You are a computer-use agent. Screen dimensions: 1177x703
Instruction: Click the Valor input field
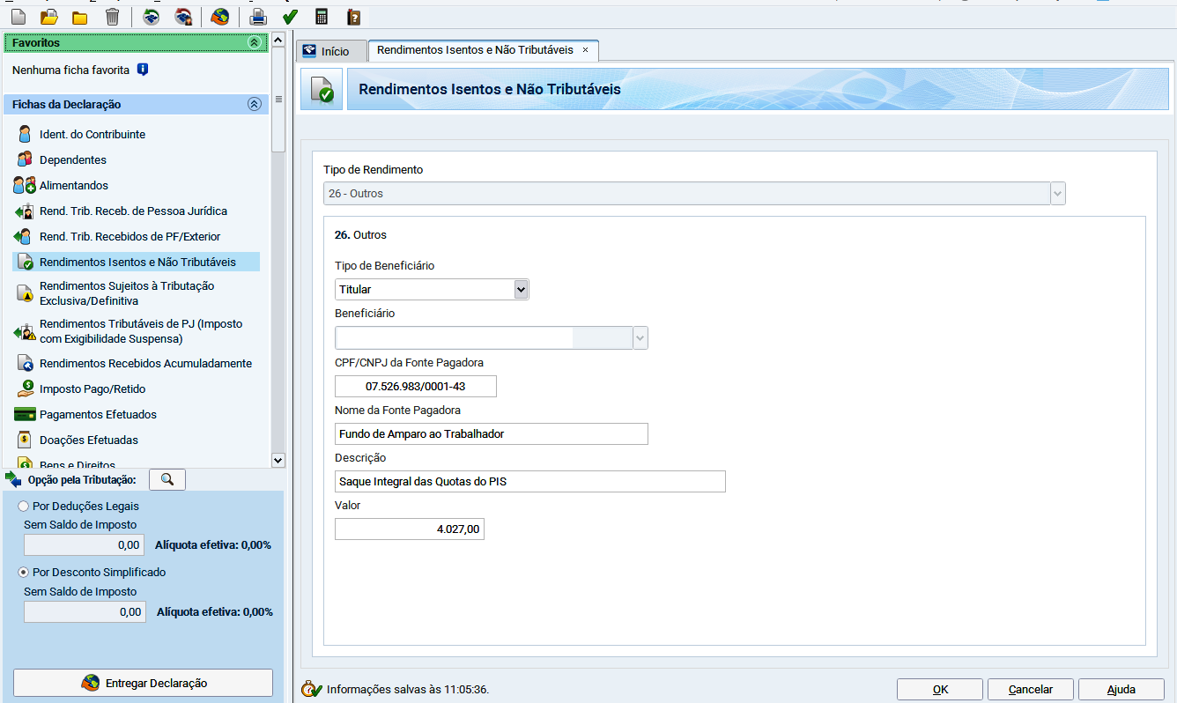click(x=410, y=529)
